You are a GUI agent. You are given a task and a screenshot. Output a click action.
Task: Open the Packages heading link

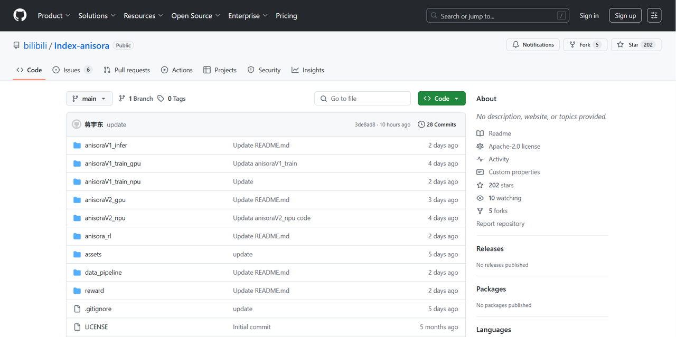click(x=491, y=289)
